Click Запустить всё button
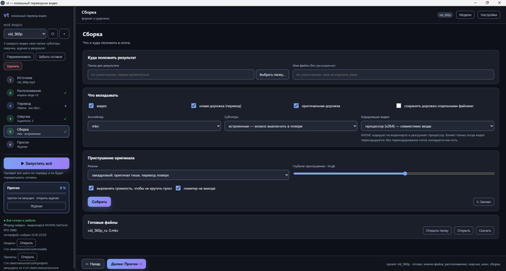 36,163
